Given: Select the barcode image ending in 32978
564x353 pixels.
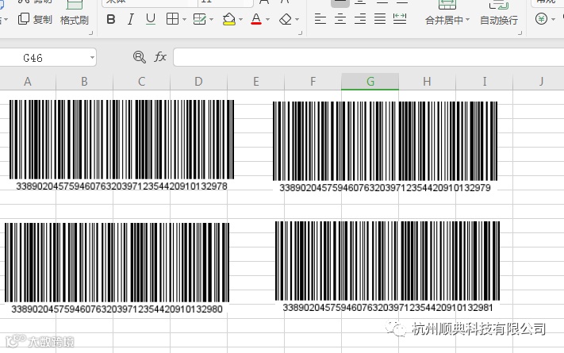Looking at the screenshot, I should click(121, 145).
